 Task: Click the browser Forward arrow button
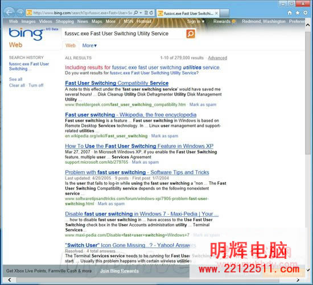click(20, 13)
